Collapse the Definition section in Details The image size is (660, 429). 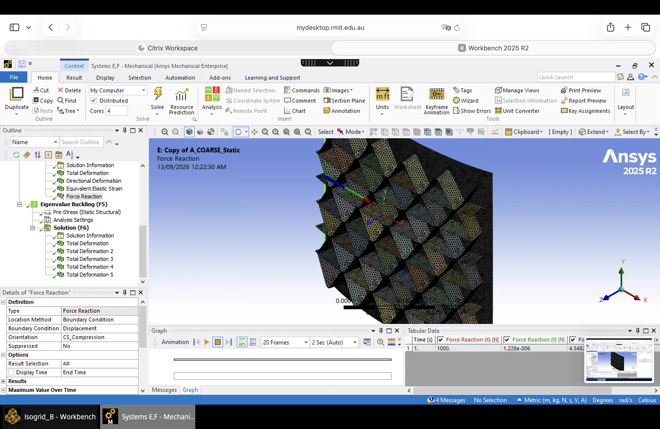tap(3, 302)
